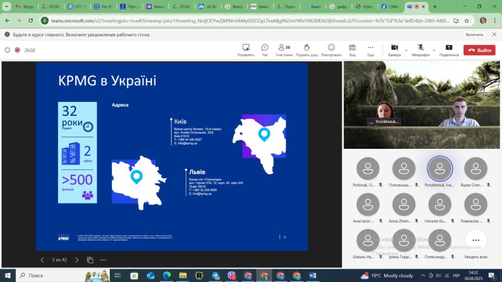Open a new browser tab

point(435,6)
